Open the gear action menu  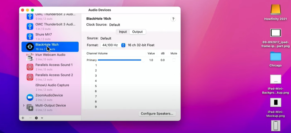pyautogui.click(x=36, y=118)
